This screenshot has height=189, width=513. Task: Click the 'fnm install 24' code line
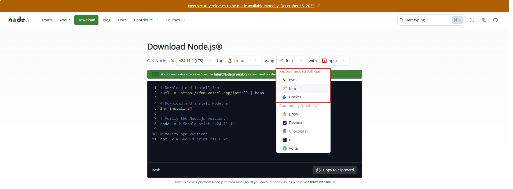176,108
